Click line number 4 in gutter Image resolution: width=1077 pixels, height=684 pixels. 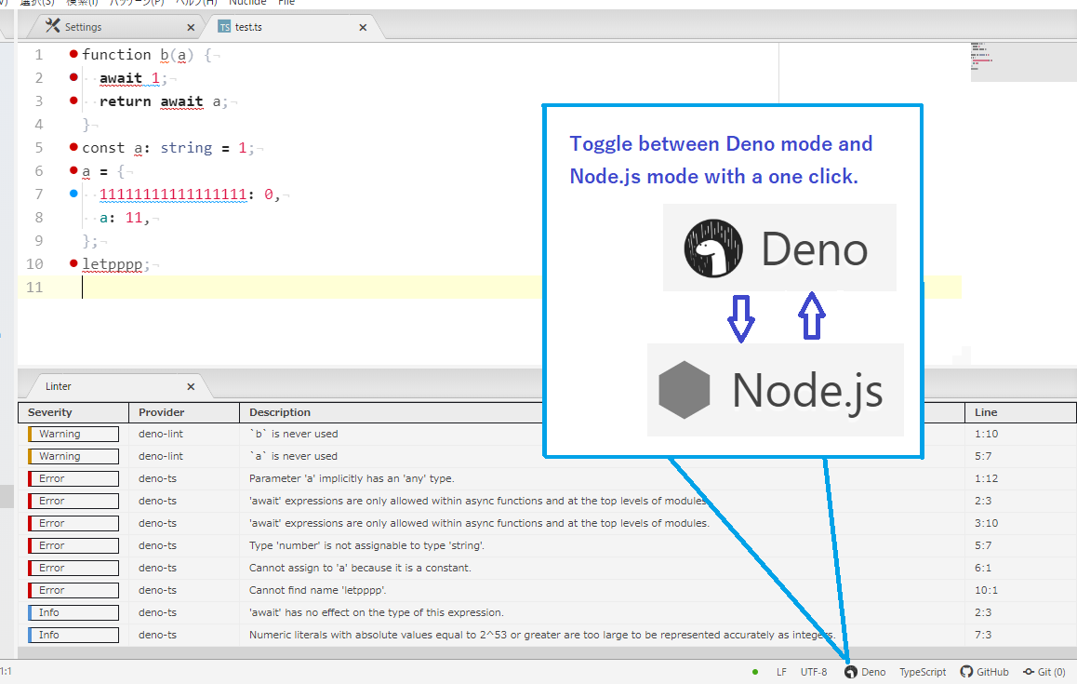(38, 125)
